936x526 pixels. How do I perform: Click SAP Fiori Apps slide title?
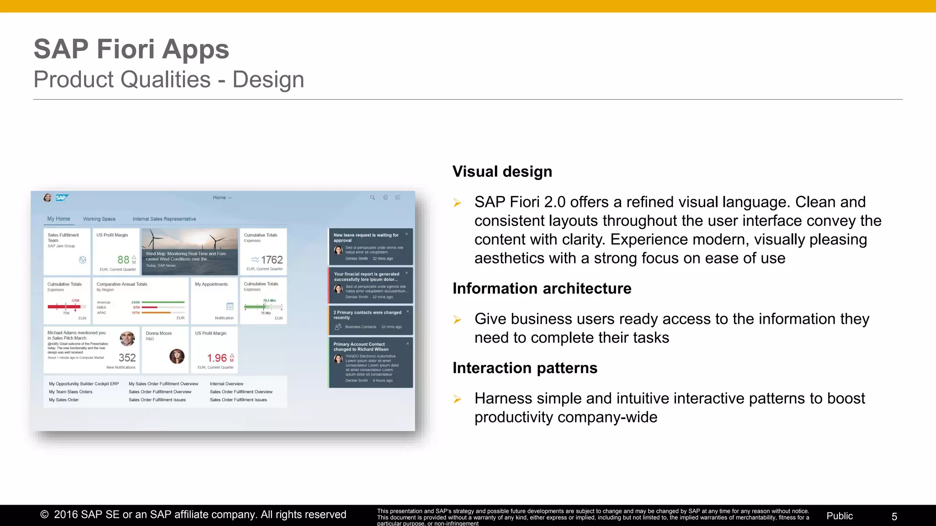132,49
